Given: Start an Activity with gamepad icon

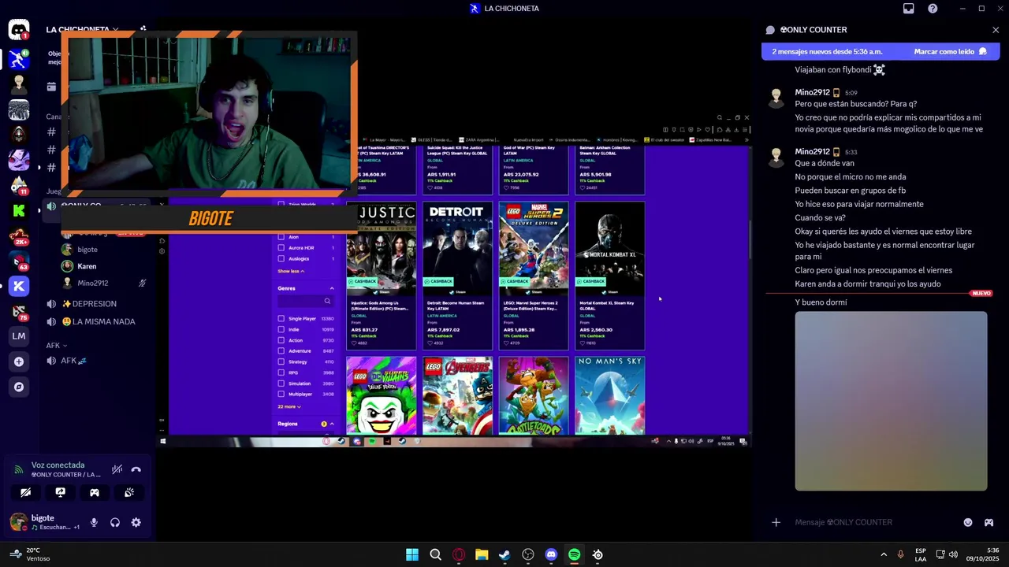Looking at the screenshot, I should (95, 492).
